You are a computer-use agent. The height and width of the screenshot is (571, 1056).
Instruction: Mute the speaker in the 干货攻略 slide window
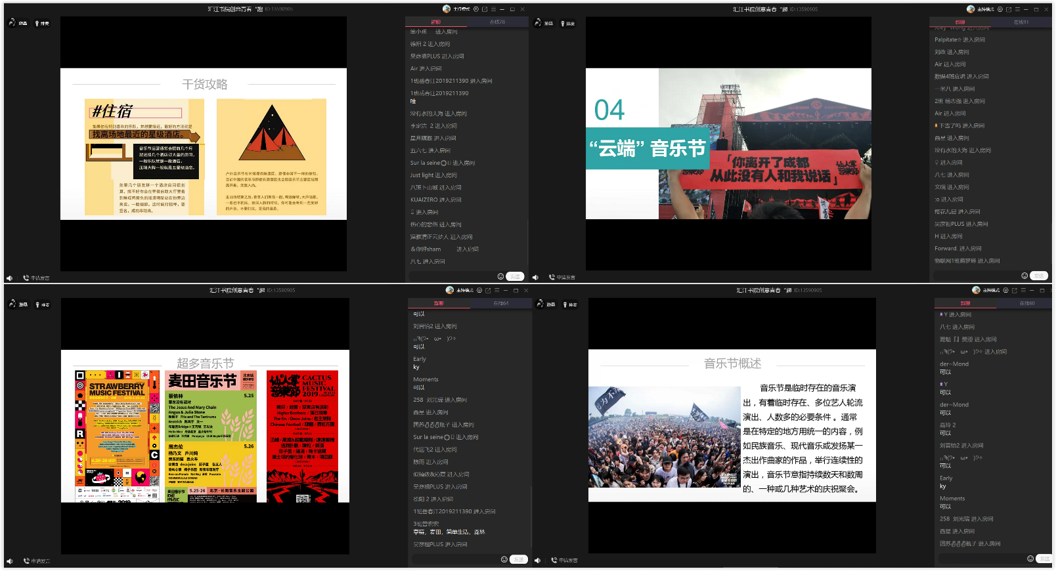click(x=9, y=278)
